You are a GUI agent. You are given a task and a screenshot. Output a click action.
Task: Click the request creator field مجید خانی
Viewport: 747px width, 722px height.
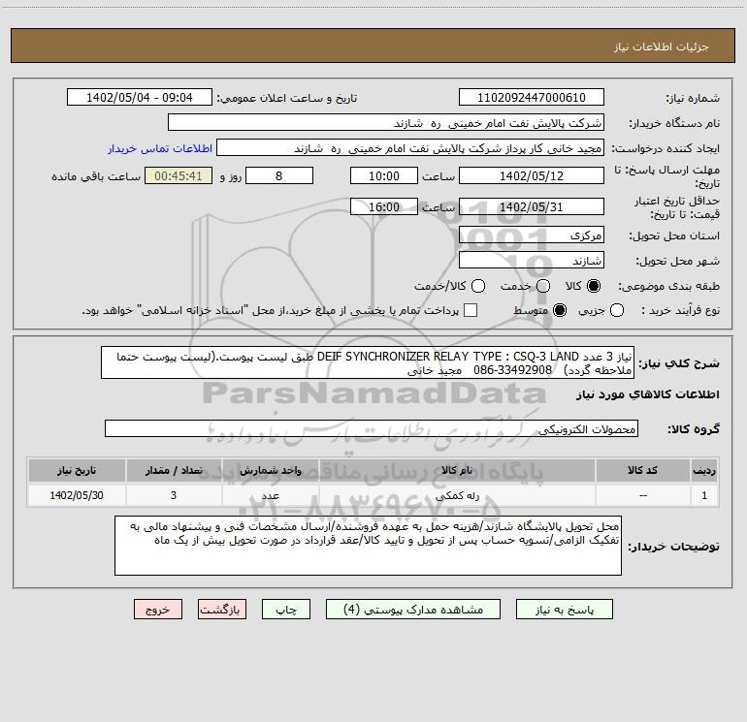[410, 147]
